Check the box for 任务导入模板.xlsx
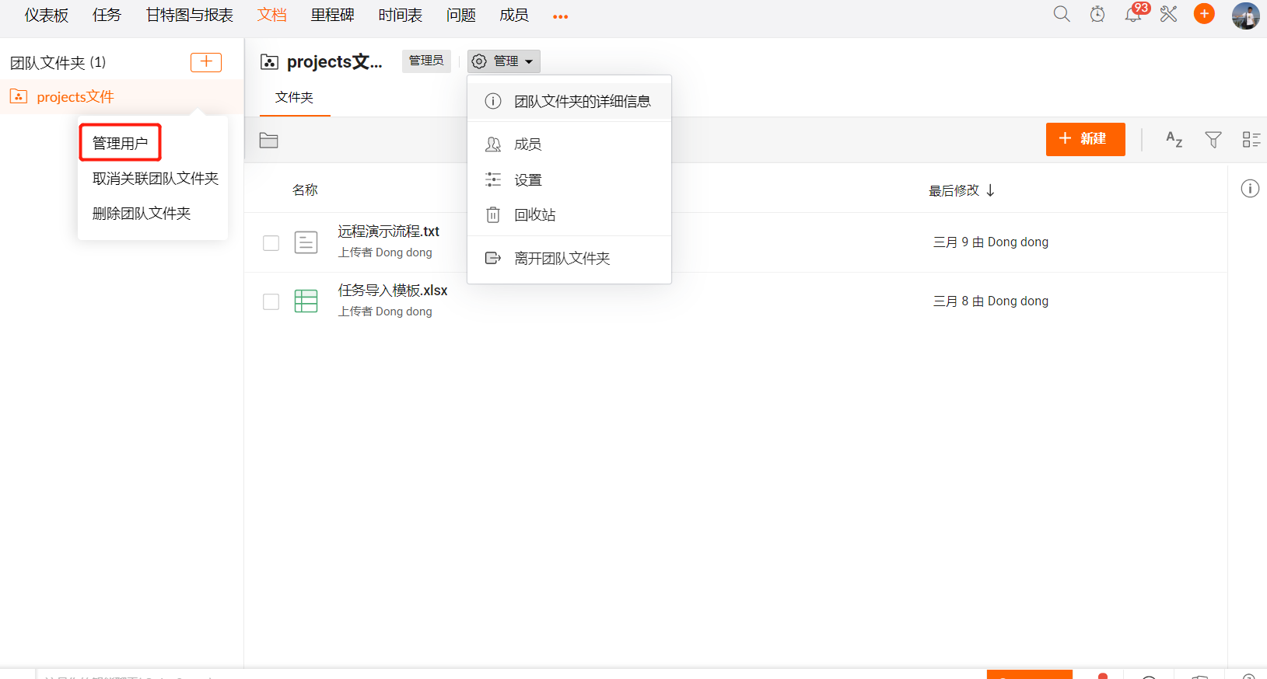Screen dimensions: 1267x679 [271, 302]
